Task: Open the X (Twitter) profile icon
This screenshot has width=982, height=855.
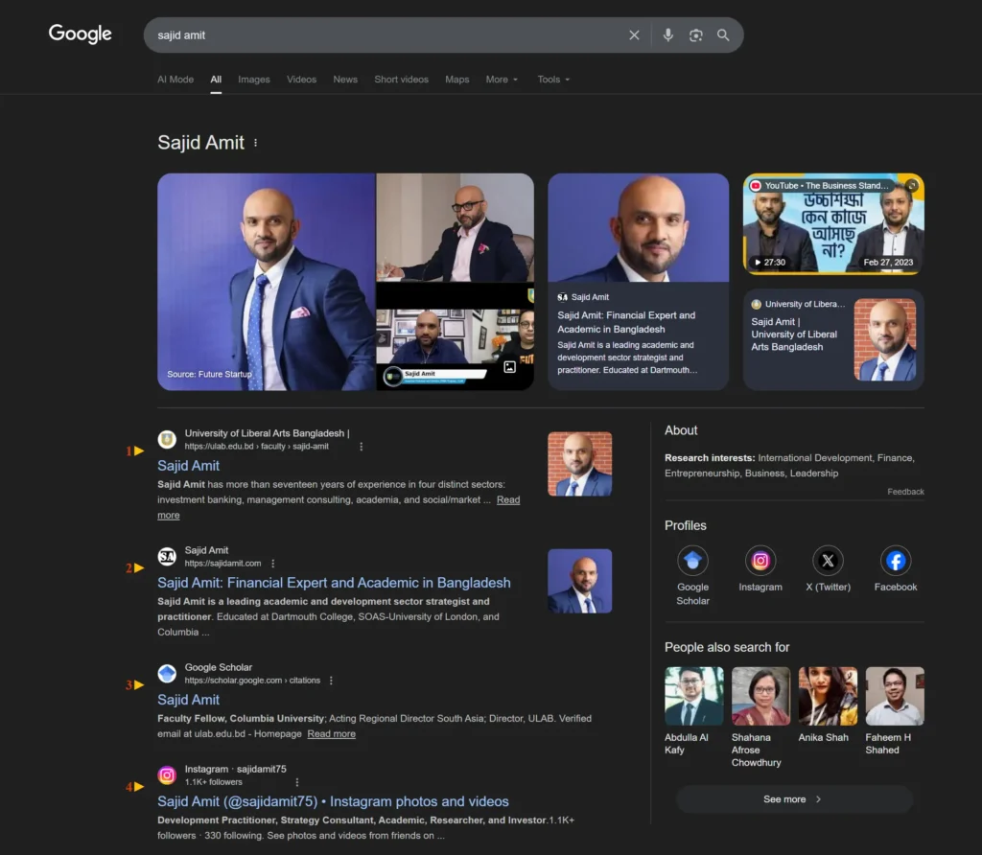Action: [828, 561]
